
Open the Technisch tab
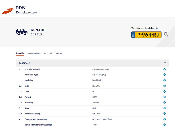48,53
